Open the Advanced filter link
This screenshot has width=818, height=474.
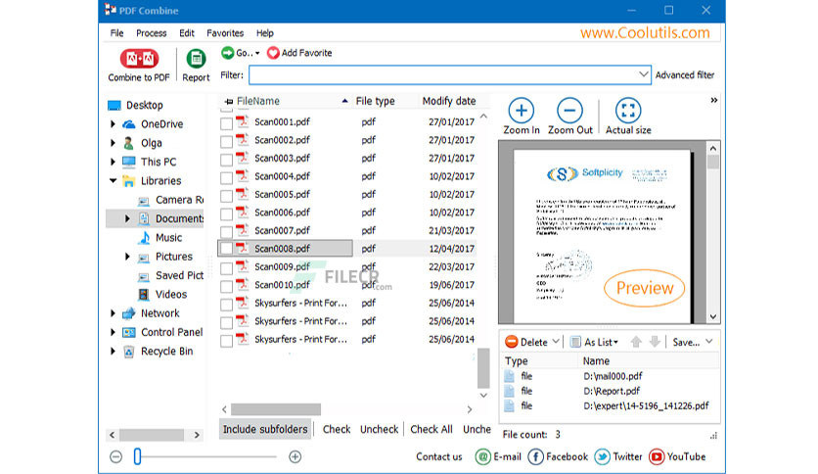pos(685,74)
